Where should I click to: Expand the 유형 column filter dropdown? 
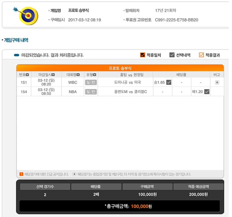click(95, 75)
